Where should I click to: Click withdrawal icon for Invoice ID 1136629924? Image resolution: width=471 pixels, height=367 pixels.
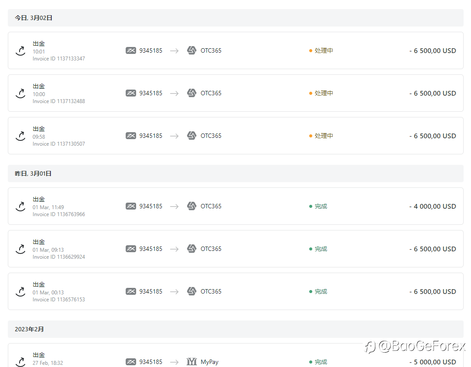pos(20,249)
